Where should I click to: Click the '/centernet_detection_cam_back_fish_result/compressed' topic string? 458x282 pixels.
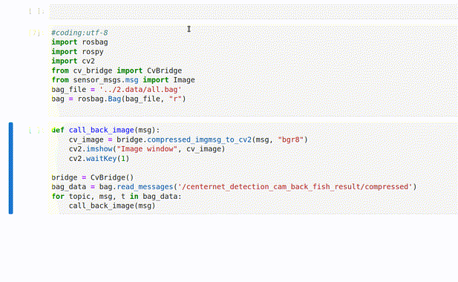pyautogui.click(x=295, y=187)
